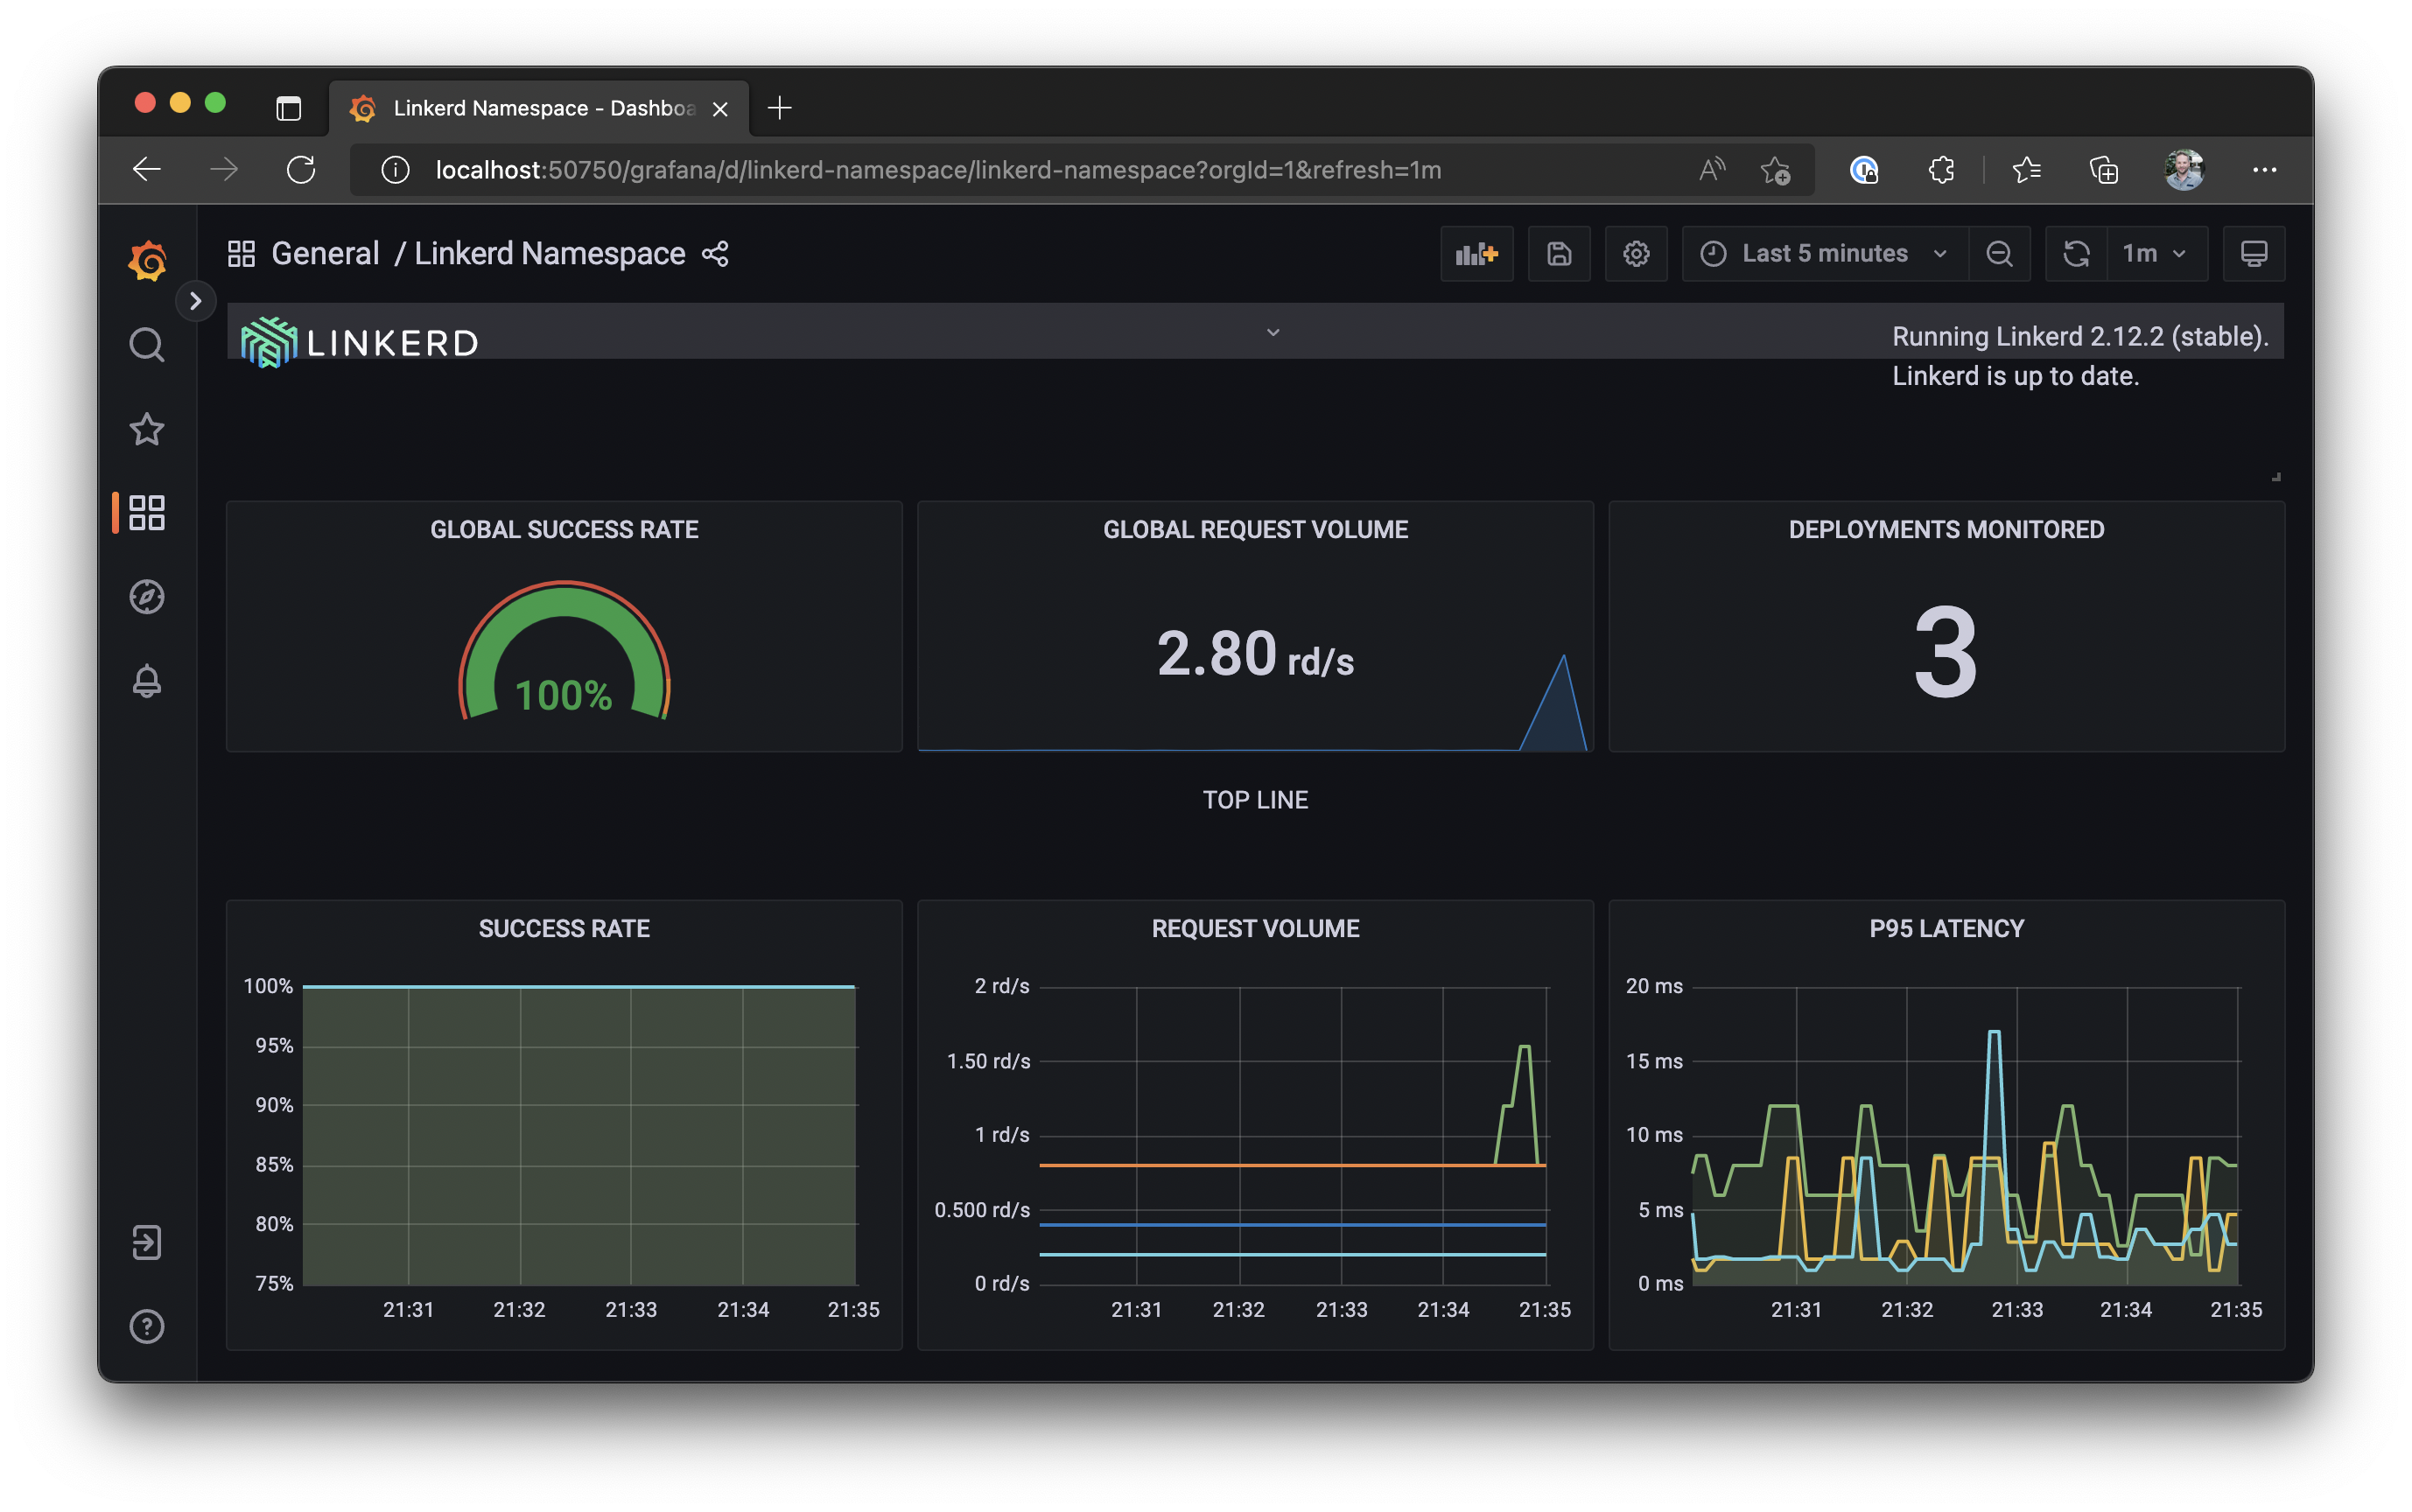Open the P95 Latency graph panel title
This screenshot has width=2412, height=1512.
point(1946,928)
